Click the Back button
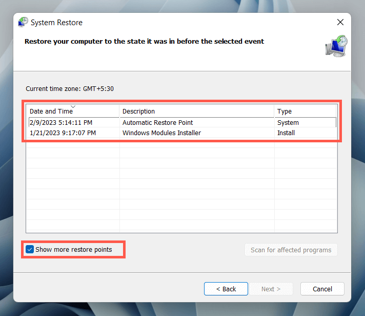 point(226,289)
